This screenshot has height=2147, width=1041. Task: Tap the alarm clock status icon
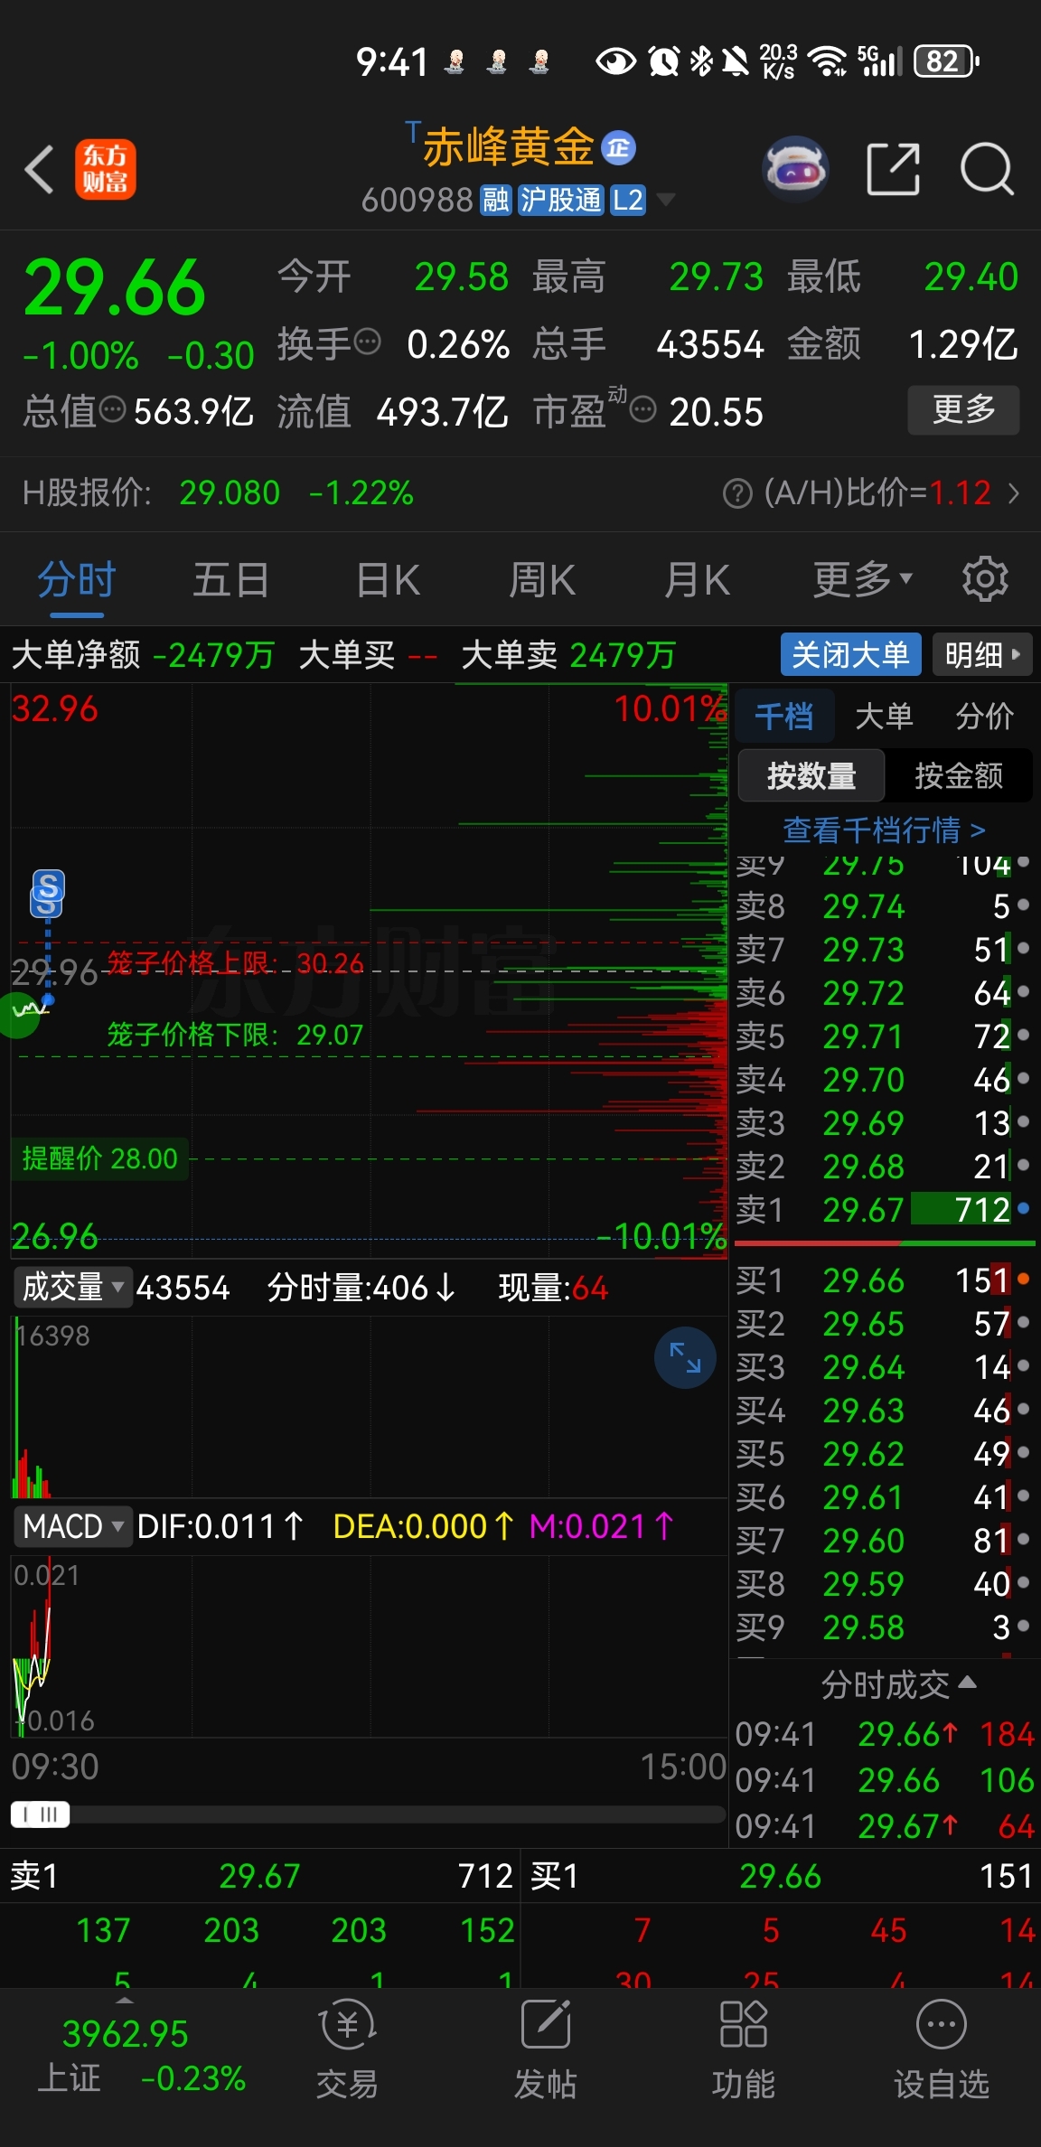pyautogui.click(x=663, y=61)
